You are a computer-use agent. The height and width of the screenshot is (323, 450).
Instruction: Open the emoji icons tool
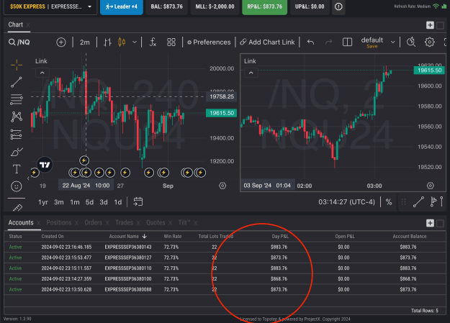17,186
